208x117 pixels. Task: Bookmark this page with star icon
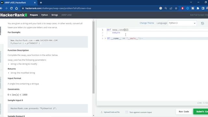176,8
